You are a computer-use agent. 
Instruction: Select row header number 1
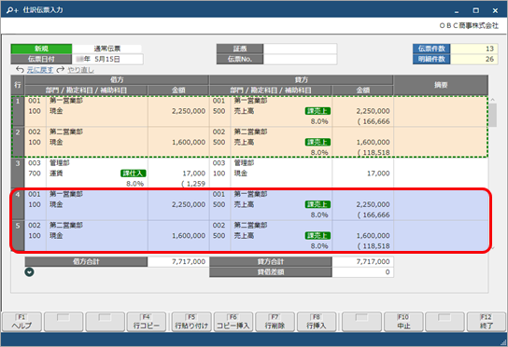(18, 111)
